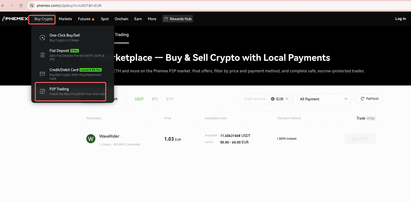Click the 0 Fee tag next to Trade
Screen dimensions: 411x202
coord(371,118)
